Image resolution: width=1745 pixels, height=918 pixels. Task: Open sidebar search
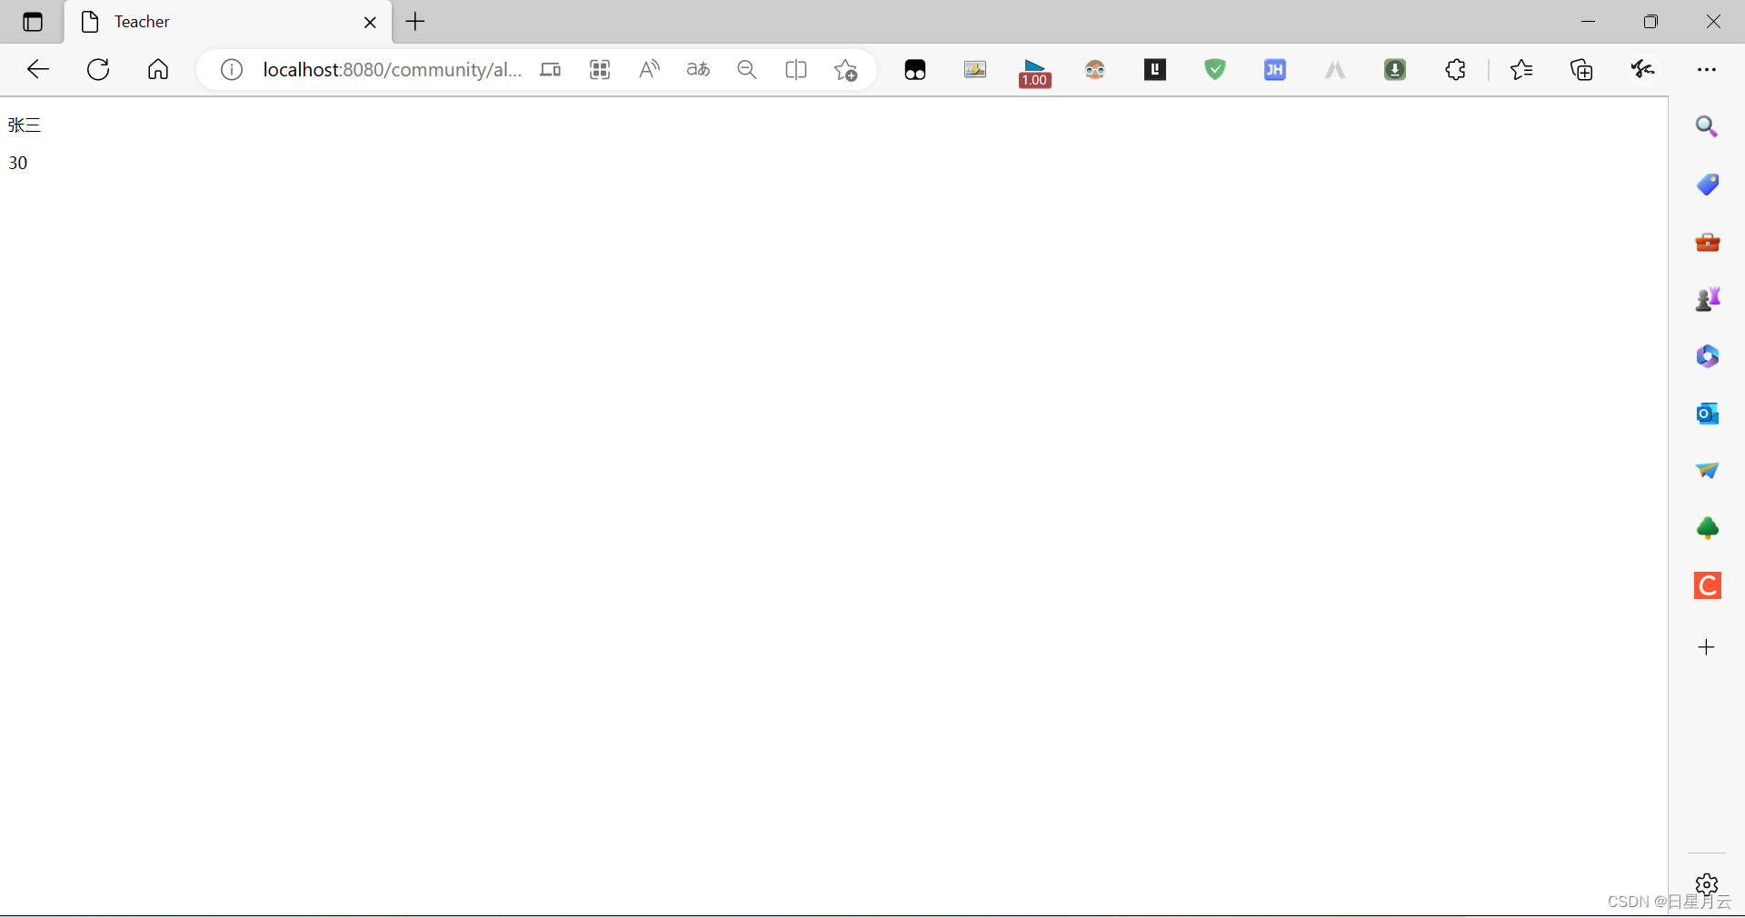pyautogui.click(x=1707, y=126)
